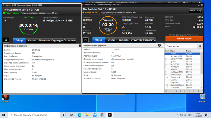This screenshot has width=211, height=118.
Task: Go to last page of player list
Action: (201, 91)
